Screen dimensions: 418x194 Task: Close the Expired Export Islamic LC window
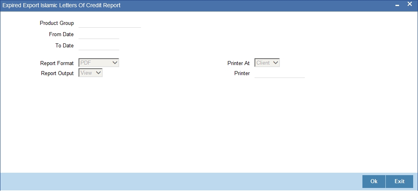[410, 4]
